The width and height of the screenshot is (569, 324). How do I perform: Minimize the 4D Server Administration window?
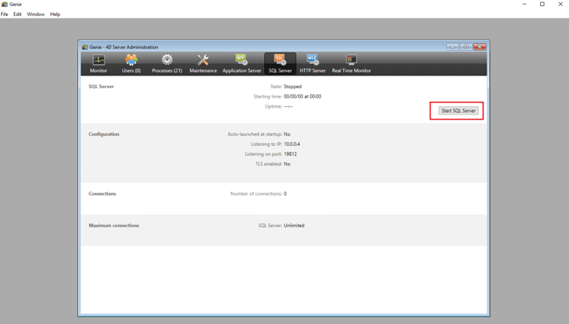click(x=452, y=47)
